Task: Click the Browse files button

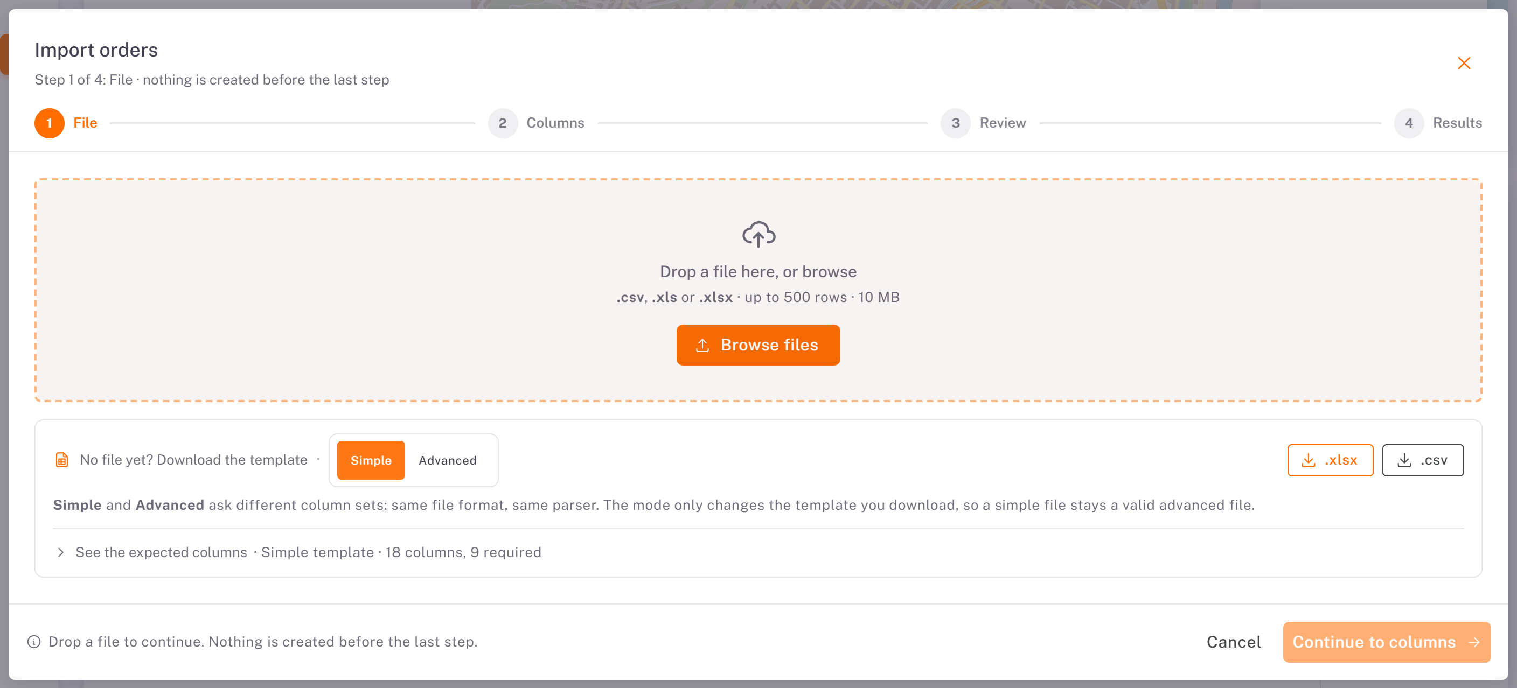Action: coord(758,345)
